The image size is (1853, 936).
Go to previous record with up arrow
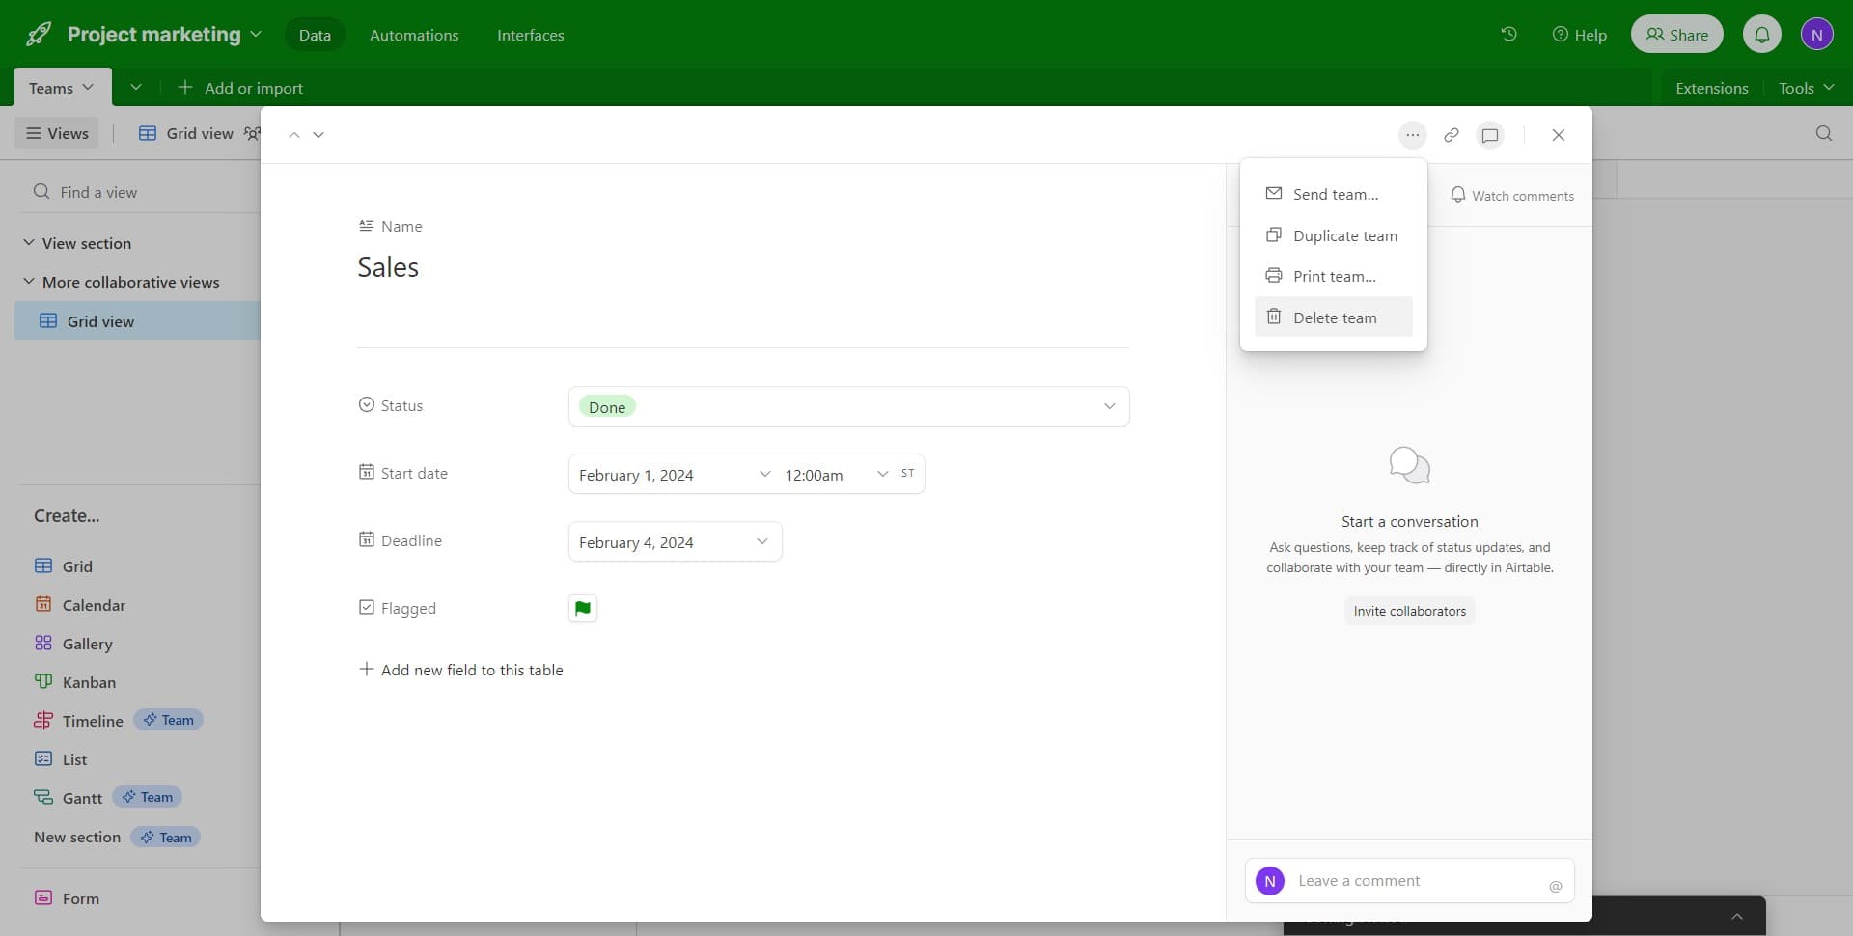[294, 135]
